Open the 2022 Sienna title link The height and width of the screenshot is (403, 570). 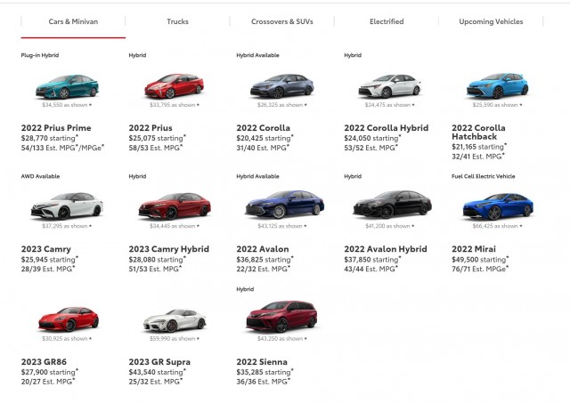point(262,361)
